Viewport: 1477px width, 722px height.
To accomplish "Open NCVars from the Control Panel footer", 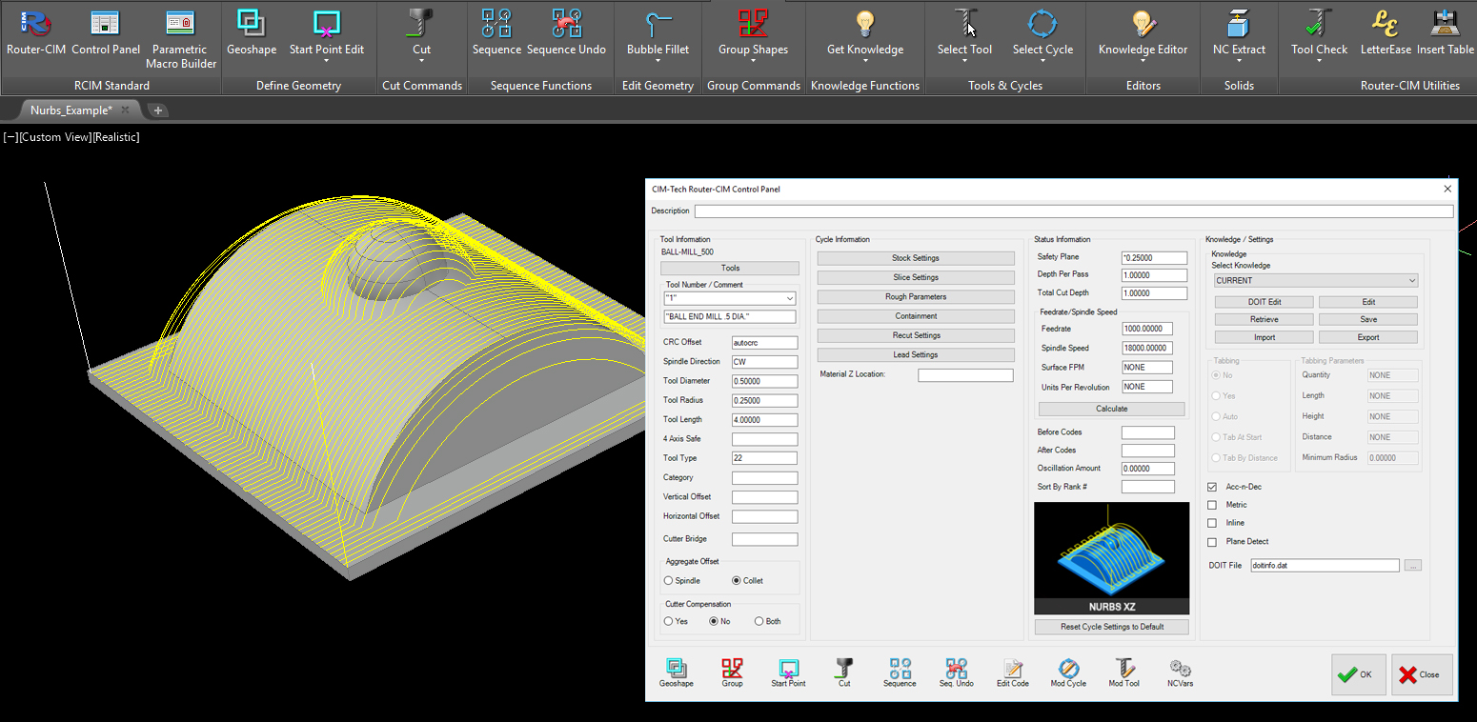I will [x=1180, y=672].
